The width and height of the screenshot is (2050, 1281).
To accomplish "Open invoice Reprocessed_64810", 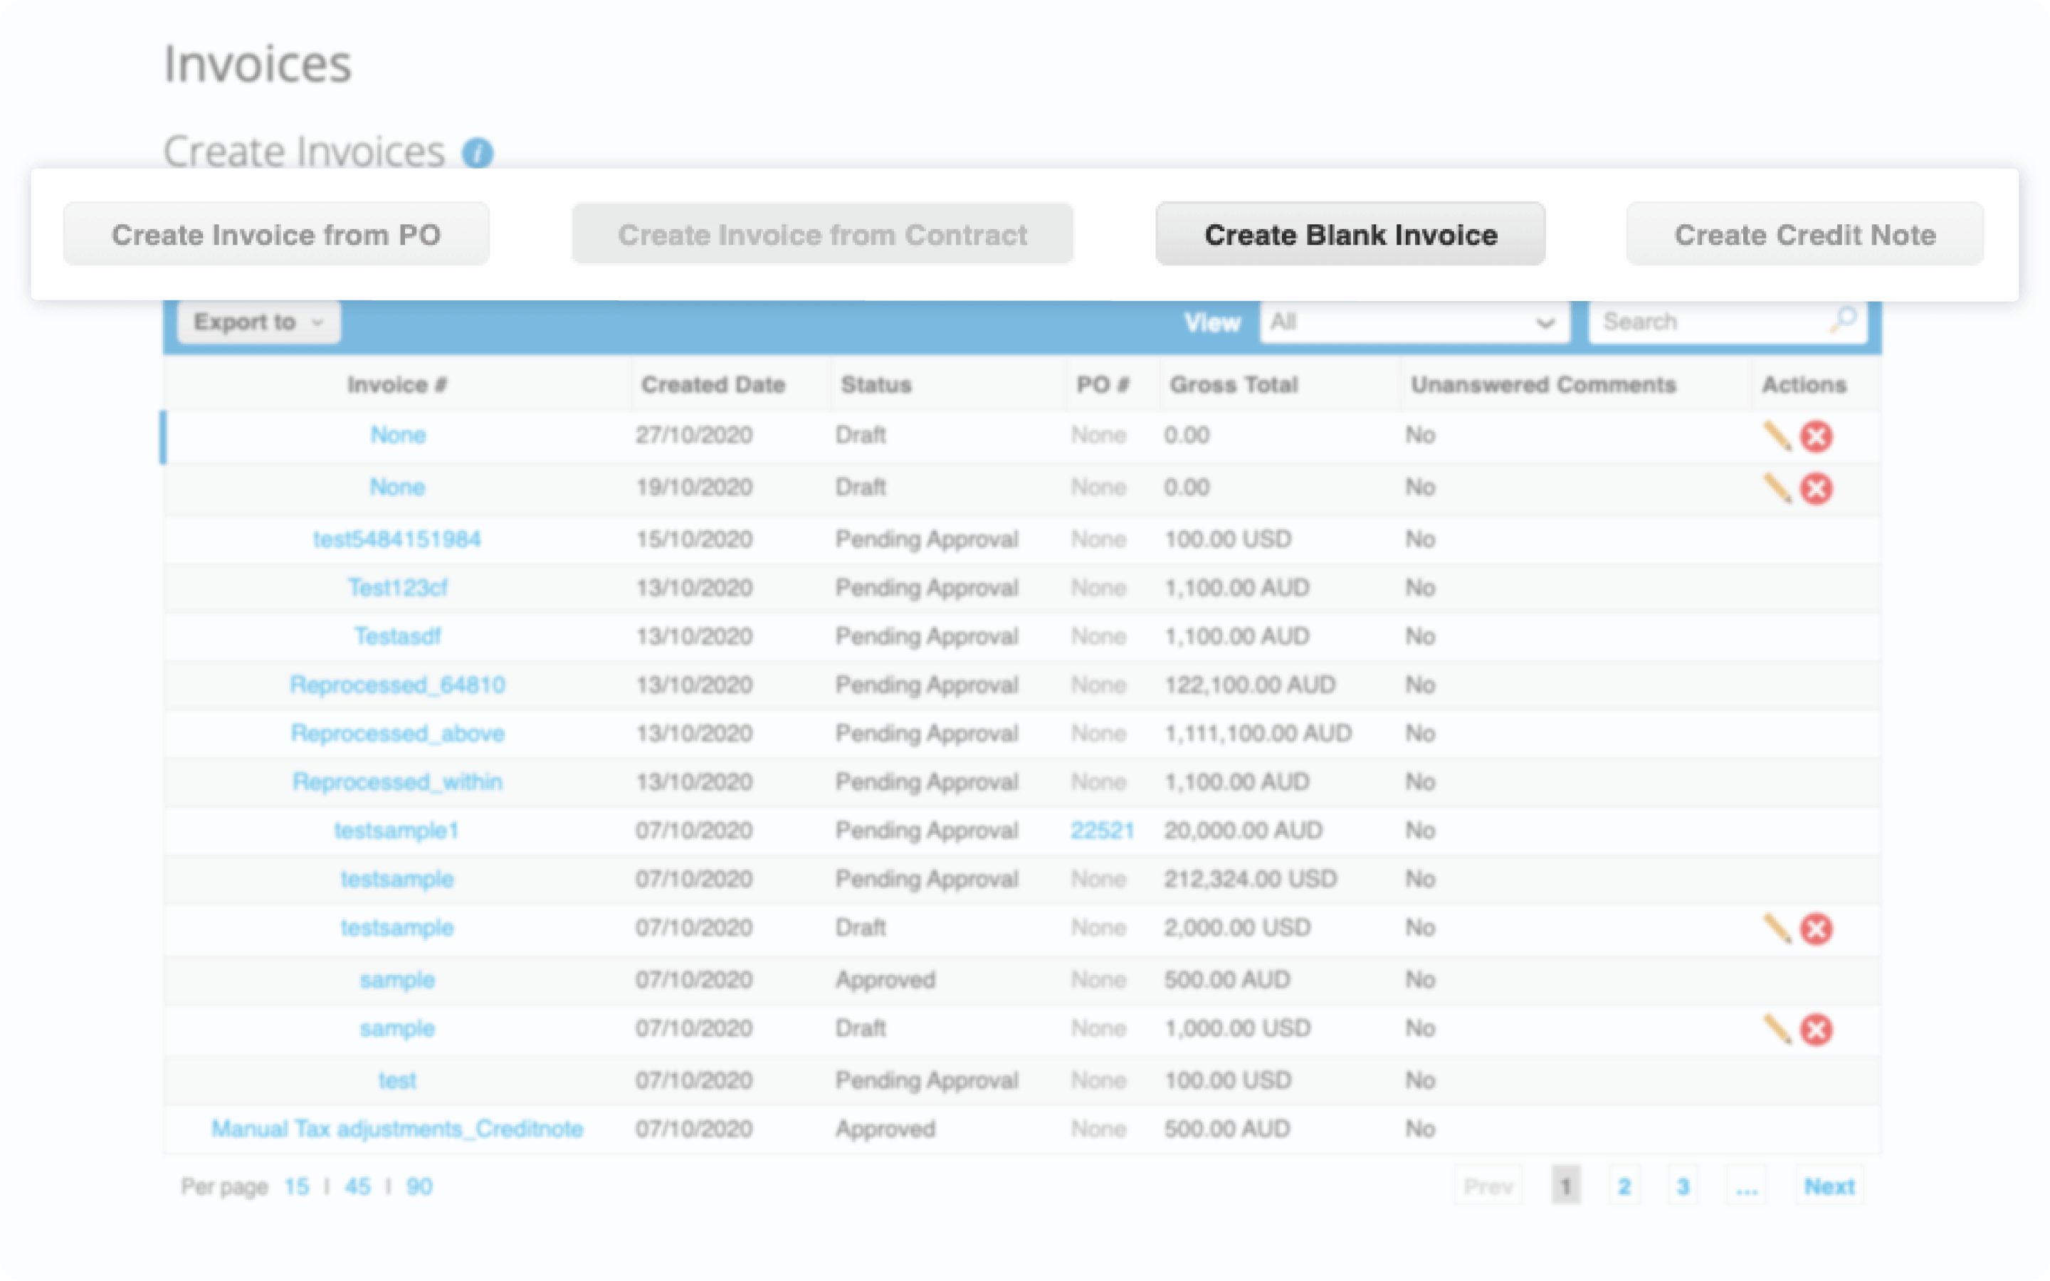I will point(398,685).
